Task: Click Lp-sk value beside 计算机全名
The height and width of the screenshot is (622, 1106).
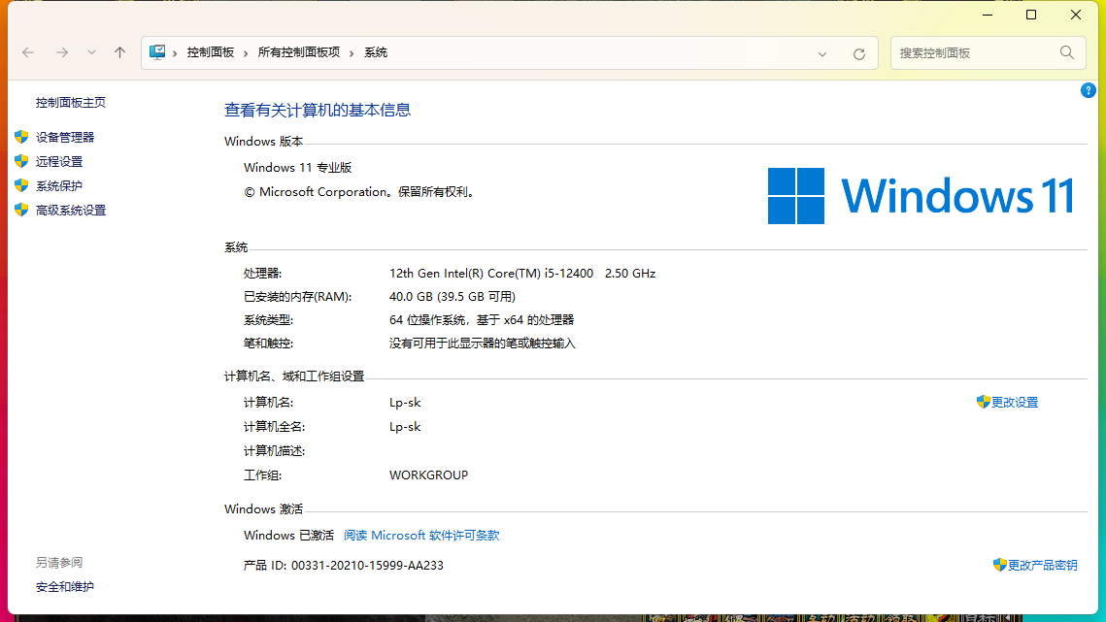Action: [405, 427]
